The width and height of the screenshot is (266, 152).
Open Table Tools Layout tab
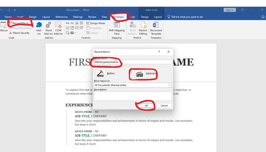(x=158, y=17)
